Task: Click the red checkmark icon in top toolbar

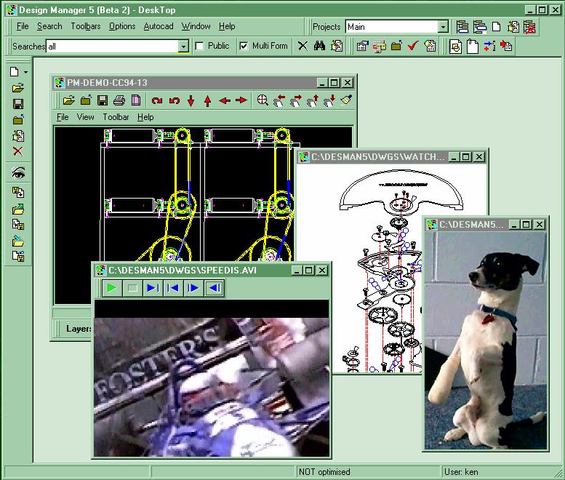Action: click(x=413, y=46)
